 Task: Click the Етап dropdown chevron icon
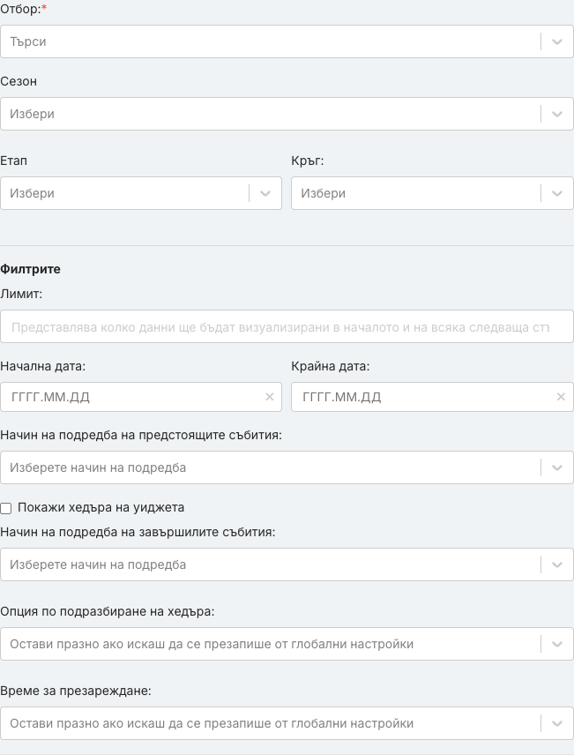click(265, 193)
